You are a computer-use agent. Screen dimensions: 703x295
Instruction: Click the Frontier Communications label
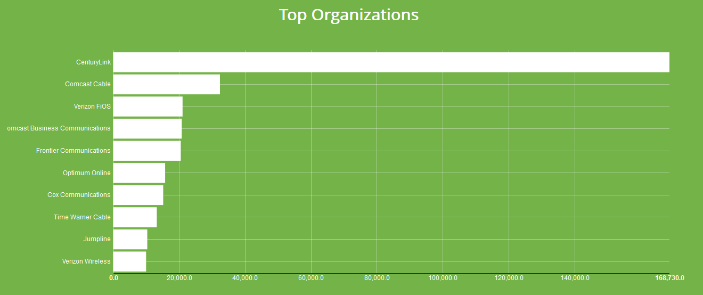click(73, 151)
